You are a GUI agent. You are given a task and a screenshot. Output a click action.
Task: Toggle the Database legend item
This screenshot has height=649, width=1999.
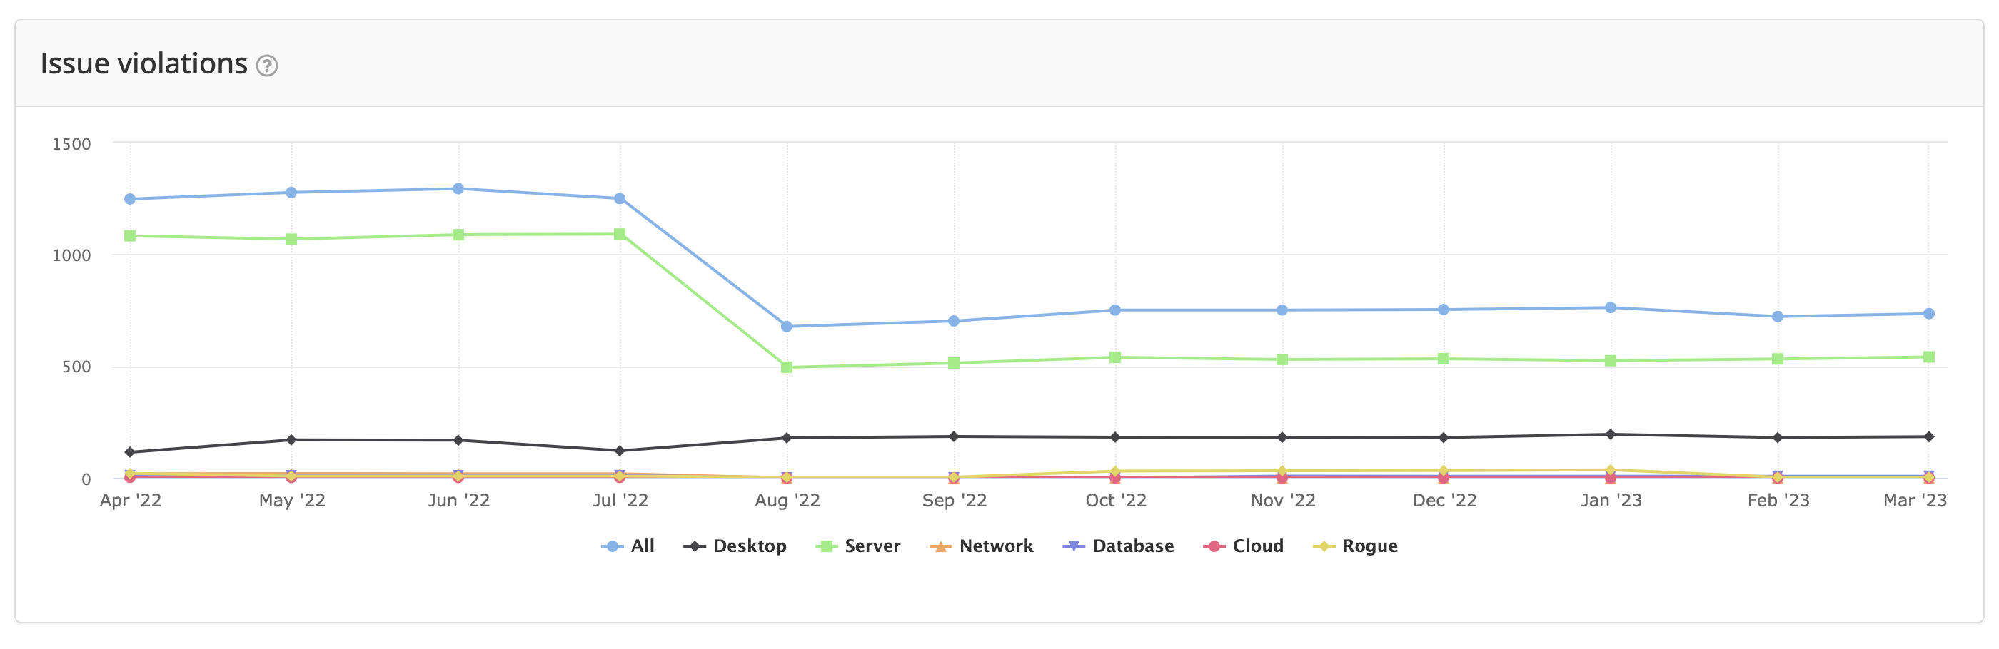(x=1117, y=546)
